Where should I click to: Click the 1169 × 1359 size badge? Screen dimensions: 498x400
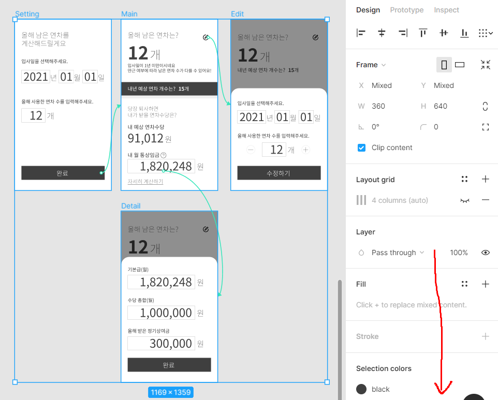(x=170, y=392)
